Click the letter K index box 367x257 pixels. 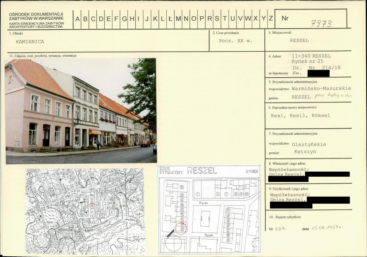pyautogui.click(x=155, y=19)
